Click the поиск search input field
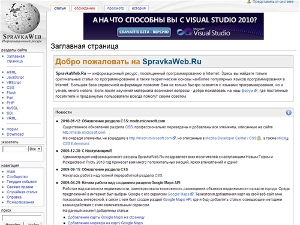The width and height of the screenshot is (300, 225). click(x=22, y=218)
